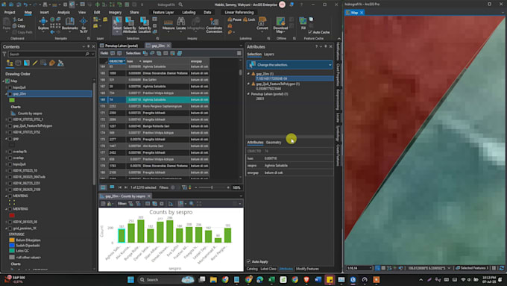Switch Contents to List By Data Source
507x286 pixels.
(18, 63)
